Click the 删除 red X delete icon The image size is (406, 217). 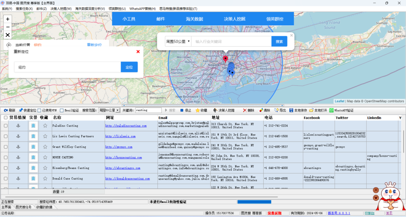[245, 110]
